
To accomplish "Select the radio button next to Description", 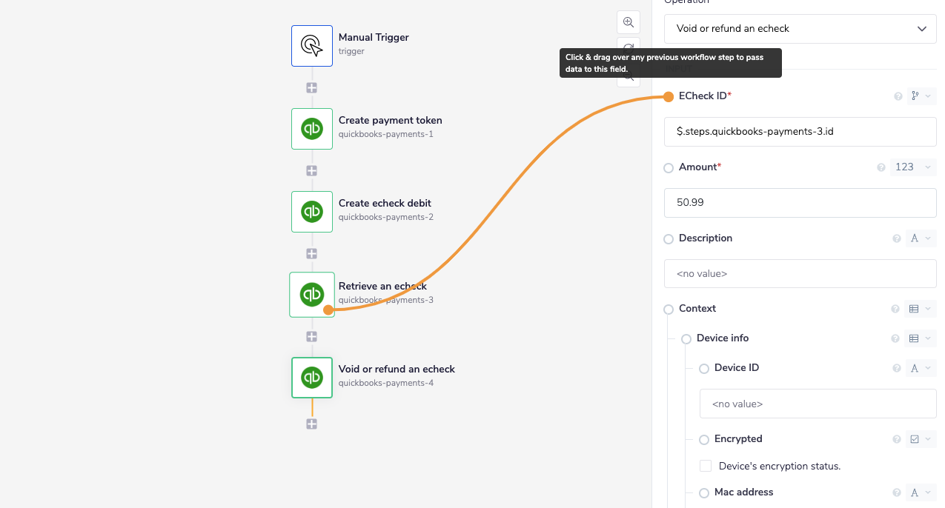I will point(669,238).
